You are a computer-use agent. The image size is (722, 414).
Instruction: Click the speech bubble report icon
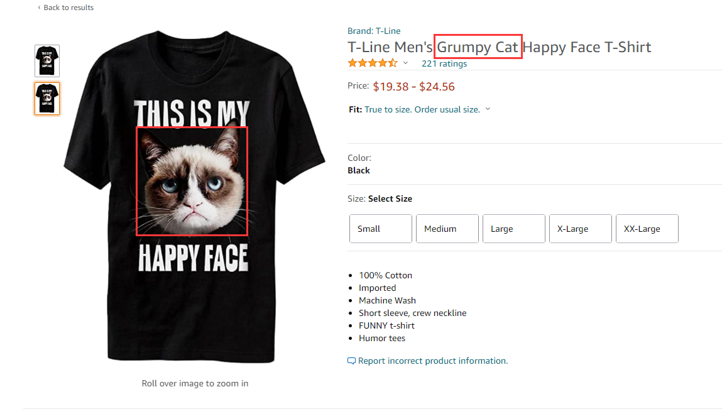click(x=352, y=360)
